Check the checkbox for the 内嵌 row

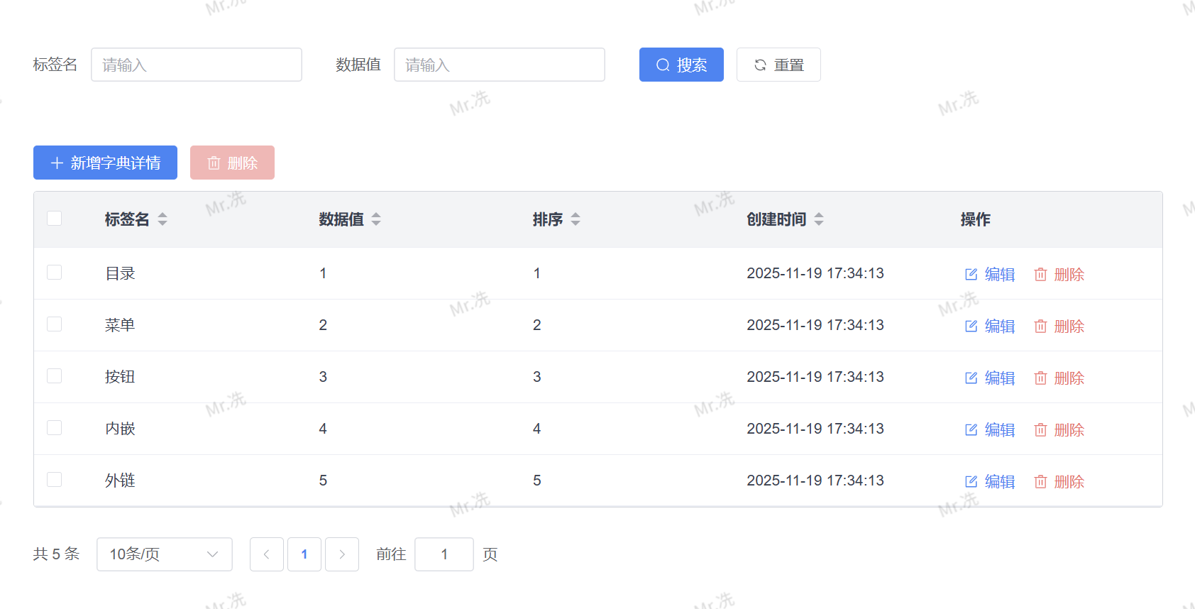click(54, 427)
